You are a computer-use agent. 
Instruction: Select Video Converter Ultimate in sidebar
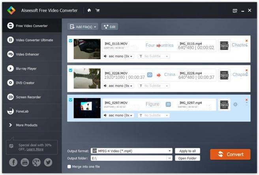click(x=34, y=40)
